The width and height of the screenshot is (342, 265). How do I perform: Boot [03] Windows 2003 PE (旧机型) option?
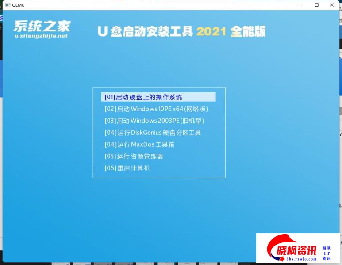(x=154, y=121)
